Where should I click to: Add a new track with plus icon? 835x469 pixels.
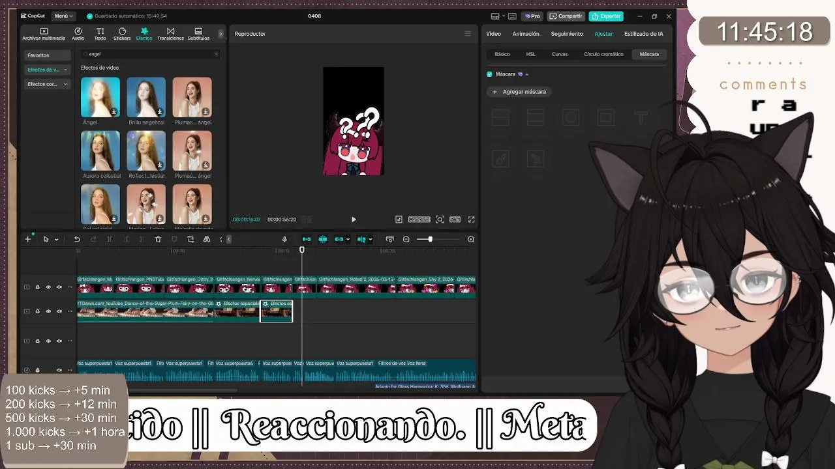pos(28,239)
